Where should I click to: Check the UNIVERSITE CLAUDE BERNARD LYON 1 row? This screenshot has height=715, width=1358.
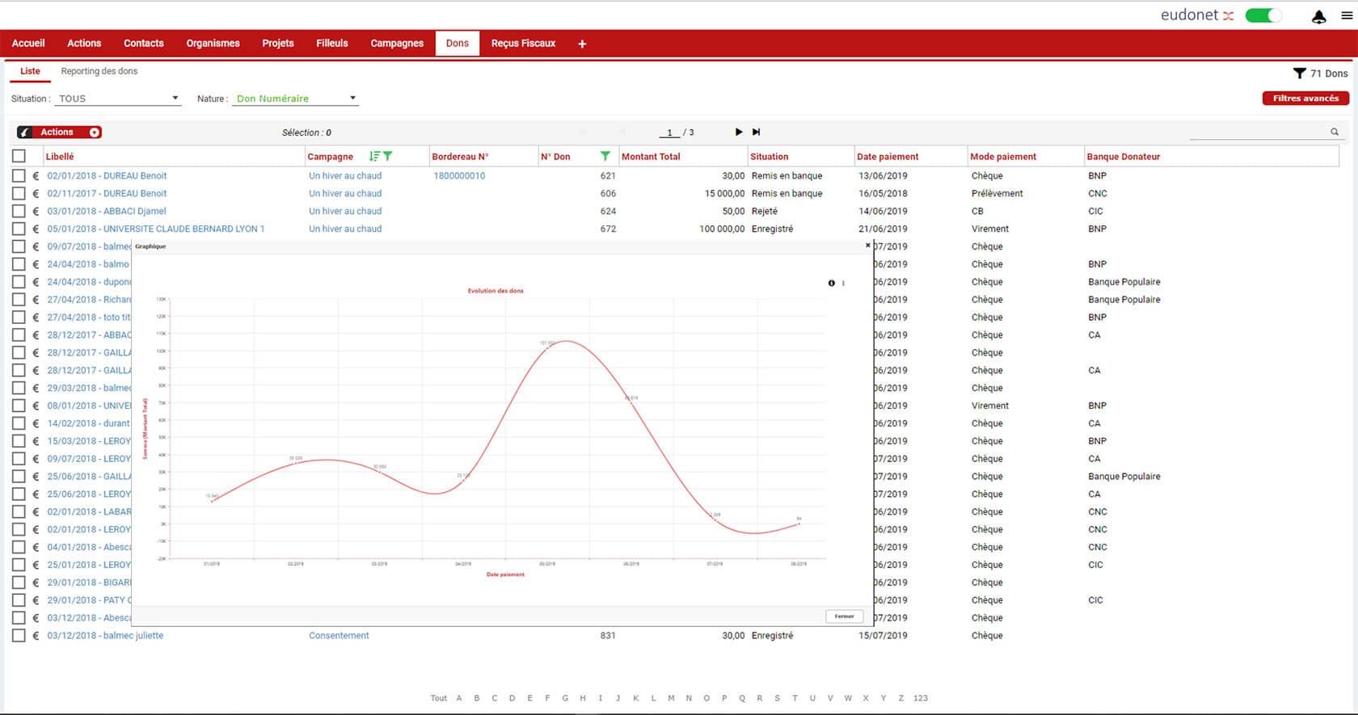(x=19, y=229)
